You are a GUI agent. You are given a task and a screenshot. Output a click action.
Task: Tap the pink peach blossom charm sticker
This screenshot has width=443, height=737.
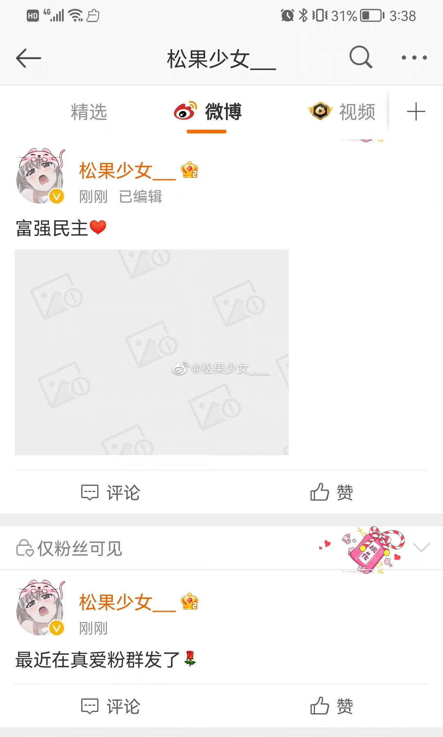372,549
